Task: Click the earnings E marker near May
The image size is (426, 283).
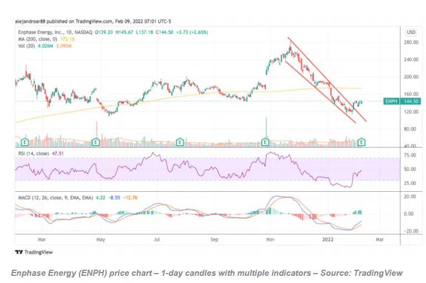Action: (95, 141)
